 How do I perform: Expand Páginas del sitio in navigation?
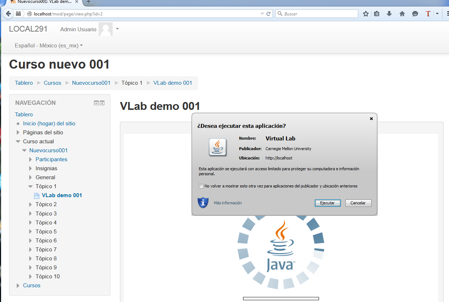[18, 133]
